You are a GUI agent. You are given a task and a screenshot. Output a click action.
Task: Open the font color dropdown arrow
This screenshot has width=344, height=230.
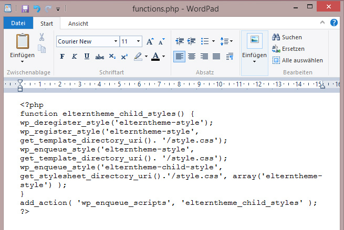click(164, 57)
